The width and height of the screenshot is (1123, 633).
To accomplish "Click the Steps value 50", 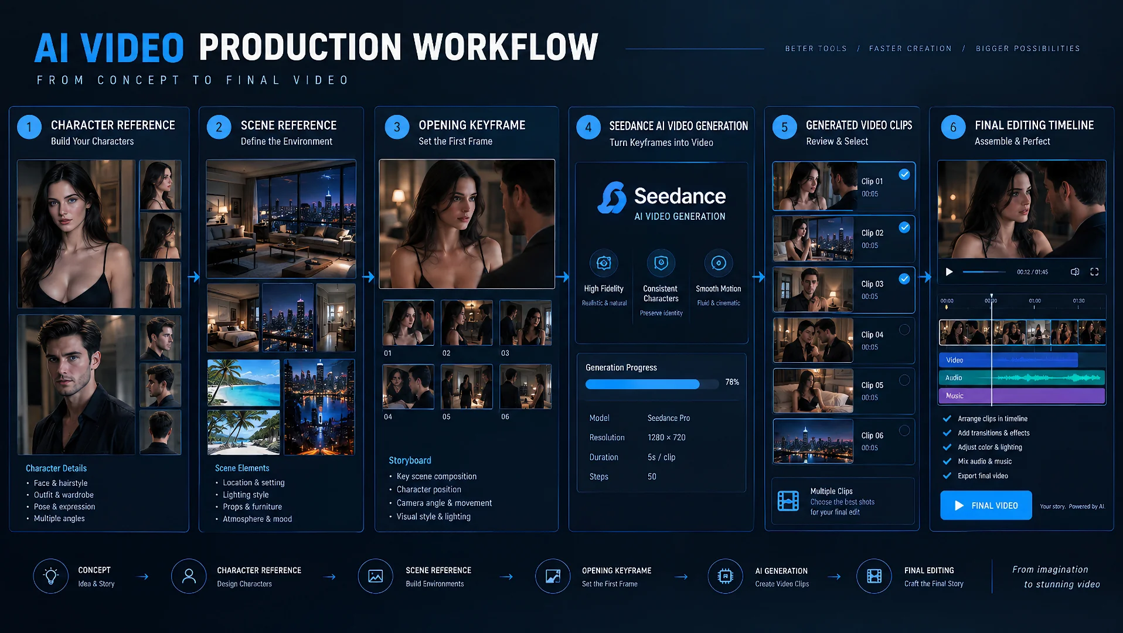I will click(x=652, y=477).
